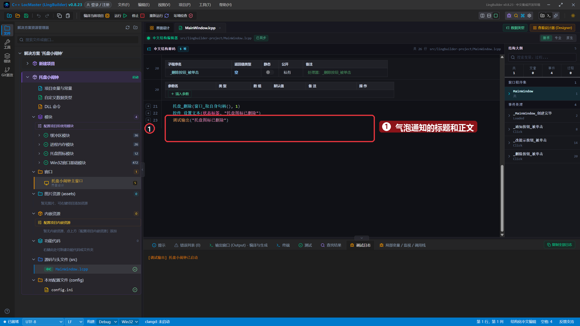
Task: Click the new project folder icon
Action: [9, 16]
